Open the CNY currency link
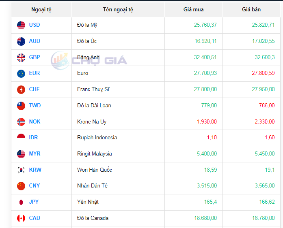 coord(34,186)
